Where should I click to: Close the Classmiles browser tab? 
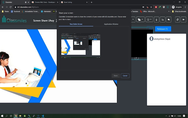click(28, 2)
